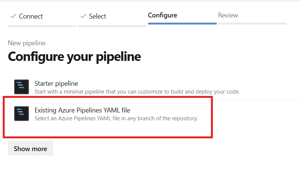The width and height of the screenshot is (301, 173).
Task: Select Existing Azure Pipelines YAML file title
Action: tap(82, 110)
